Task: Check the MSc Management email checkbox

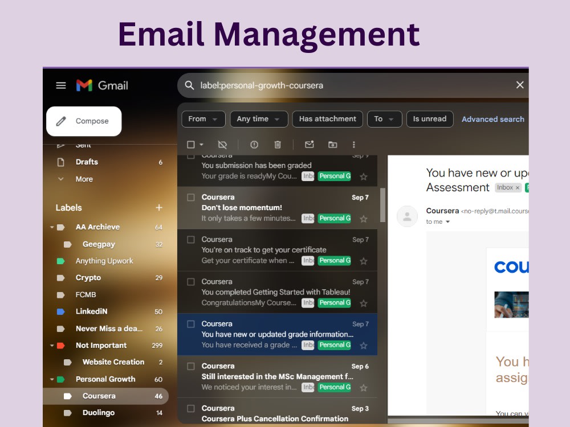Action: (191, 366)
